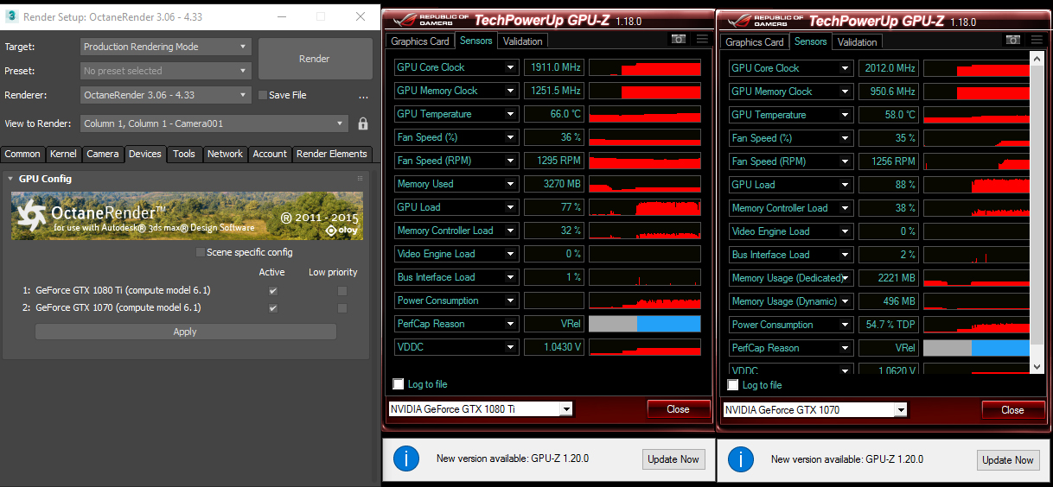Open the Account tab
The height and width of the screenshot is (487, 1053).
[270, 154]
